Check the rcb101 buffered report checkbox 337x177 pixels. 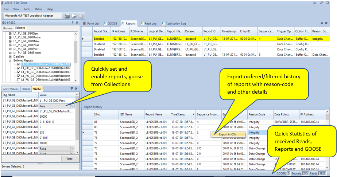(x=19, y=64)
